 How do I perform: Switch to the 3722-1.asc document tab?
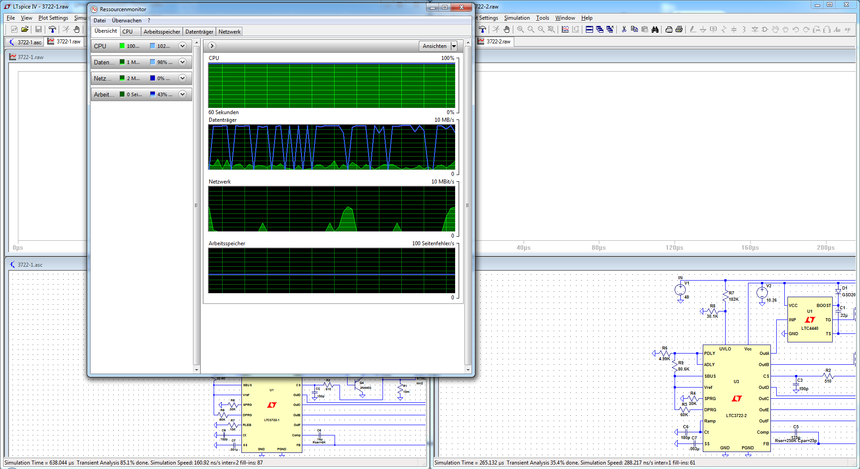tap(25, 42)
